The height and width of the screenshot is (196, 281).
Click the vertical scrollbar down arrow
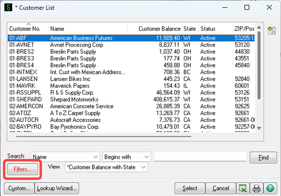click(x=259, y=128)
